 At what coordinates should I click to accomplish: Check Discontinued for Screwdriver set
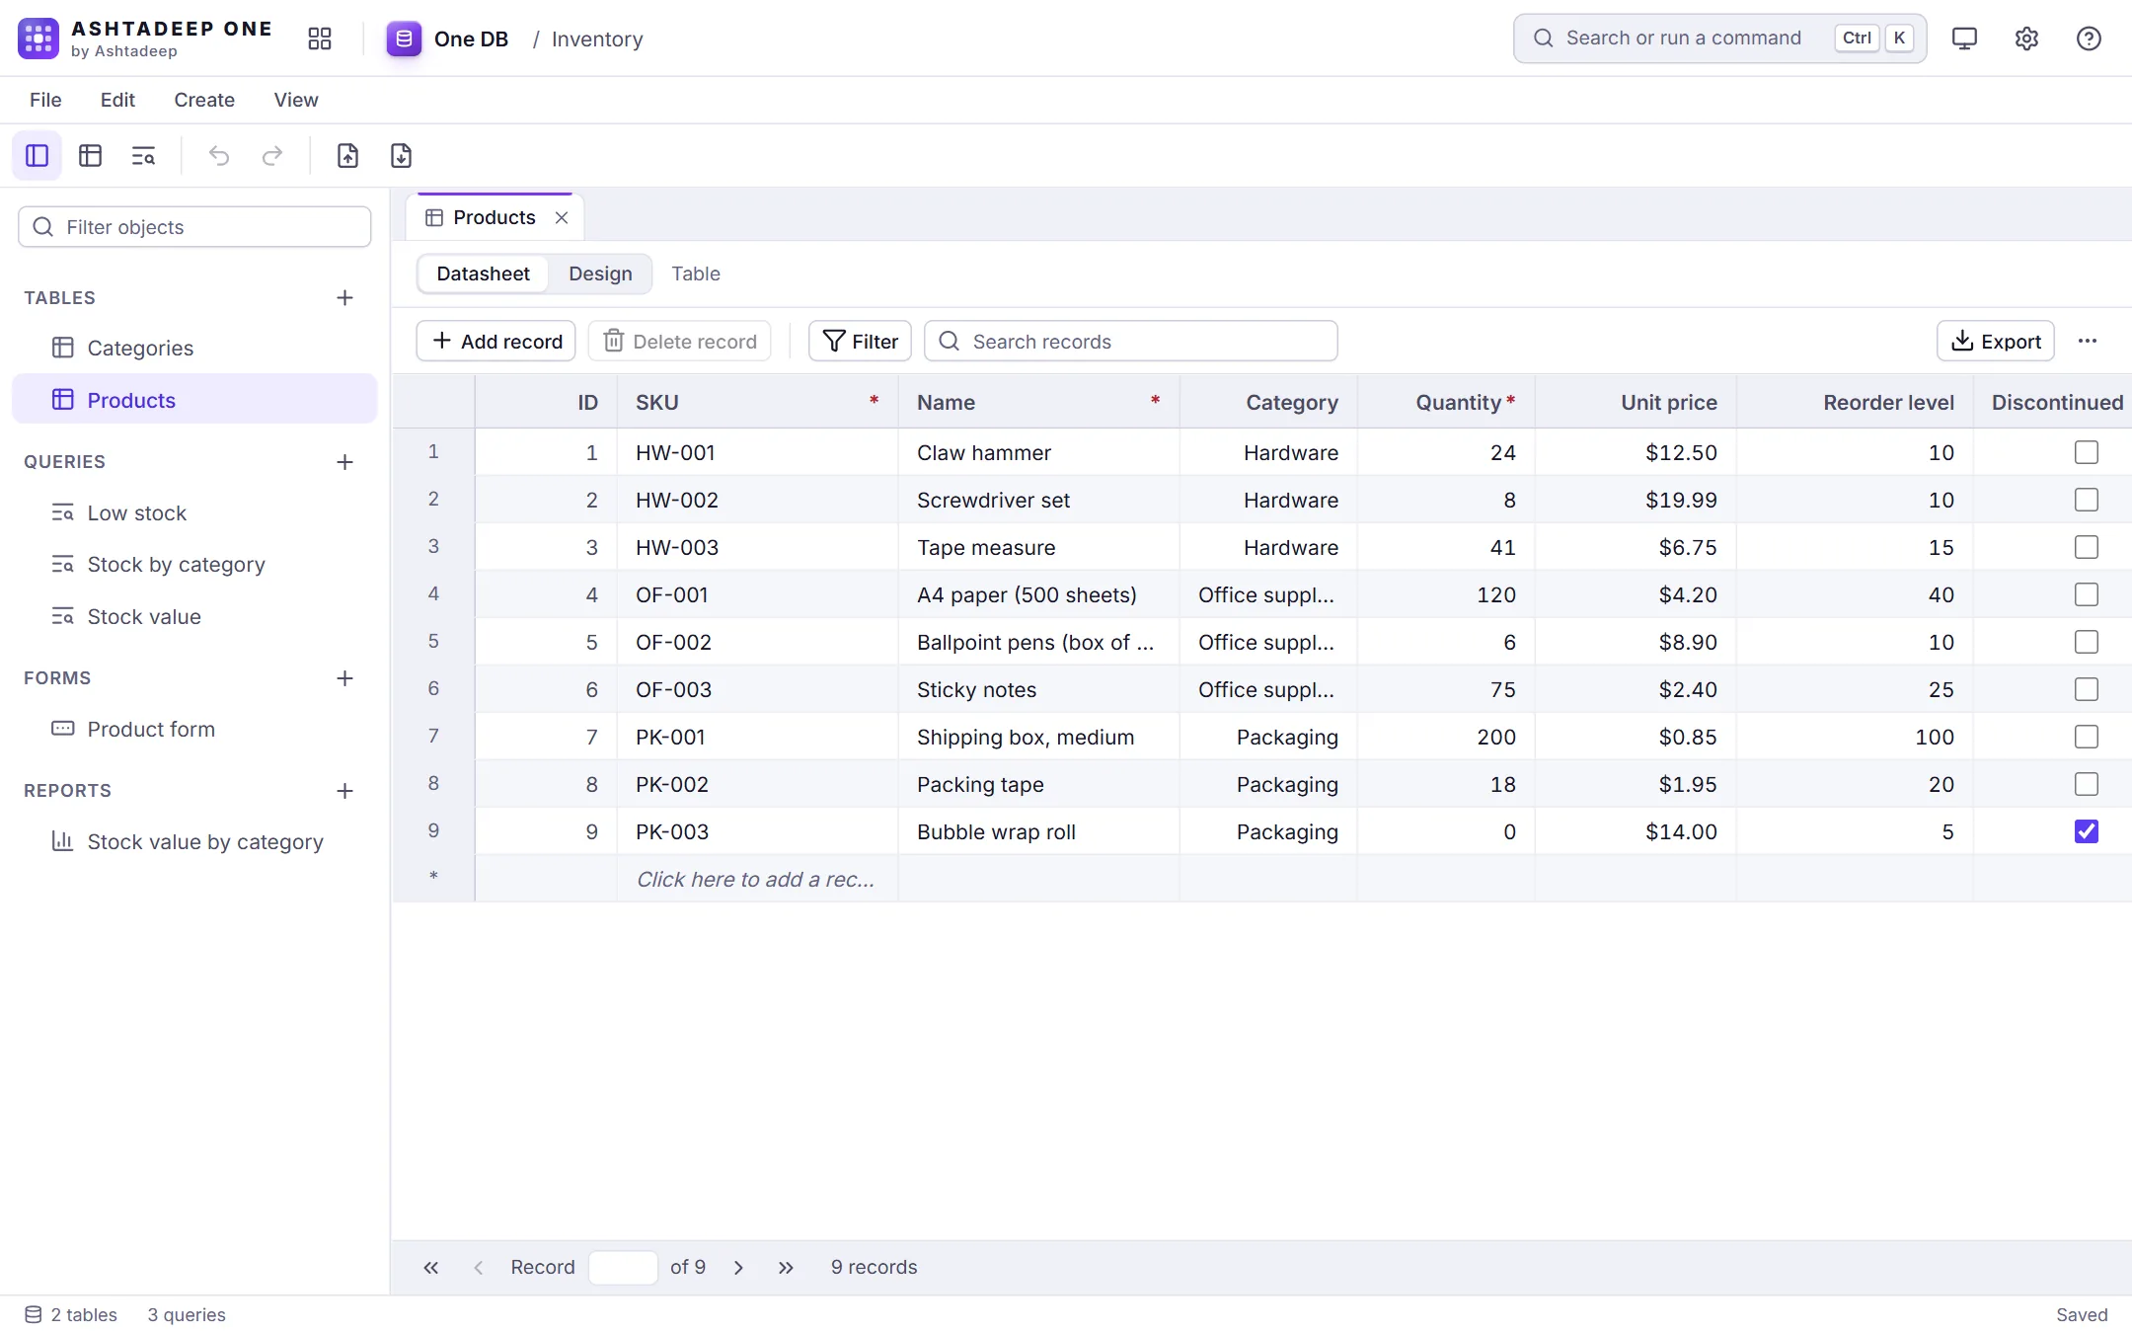2086,500
